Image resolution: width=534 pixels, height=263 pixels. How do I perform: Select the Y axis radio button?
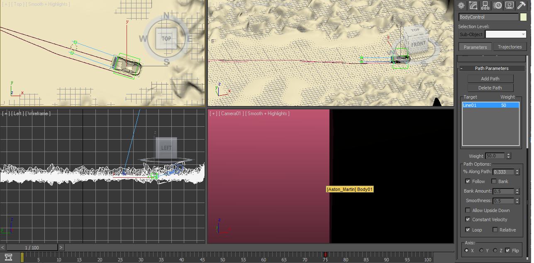pyautogui.click(x=481, y=250)
